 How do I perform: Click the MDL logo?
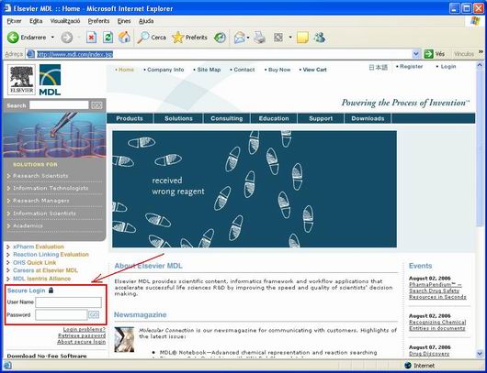[50, 80]
